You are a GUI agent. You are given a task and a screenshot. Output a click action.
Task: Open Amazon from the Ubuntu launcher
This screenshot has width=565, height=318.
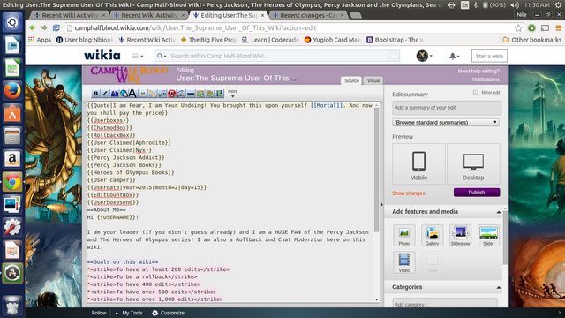[x=12, y=159]
